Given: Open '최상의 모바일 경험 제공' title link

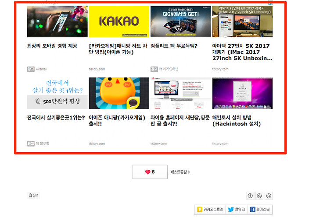Looking at the screenshot, I should click(52, 46).
